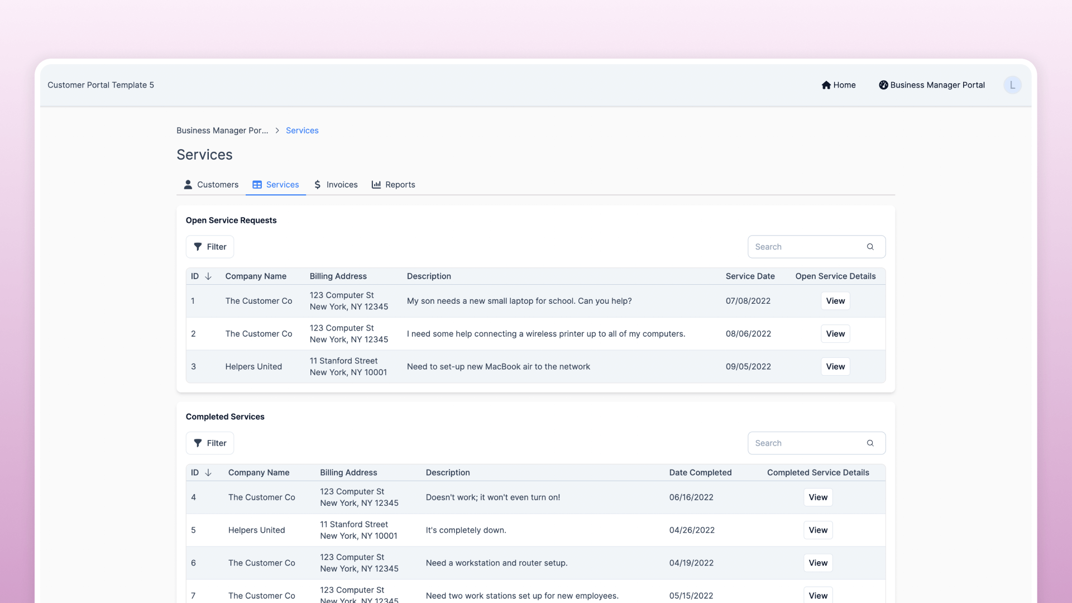This screenshot has height=603, width=1072.
Task: Open the user avatar L icon
Action: (x=1012, y=85)
